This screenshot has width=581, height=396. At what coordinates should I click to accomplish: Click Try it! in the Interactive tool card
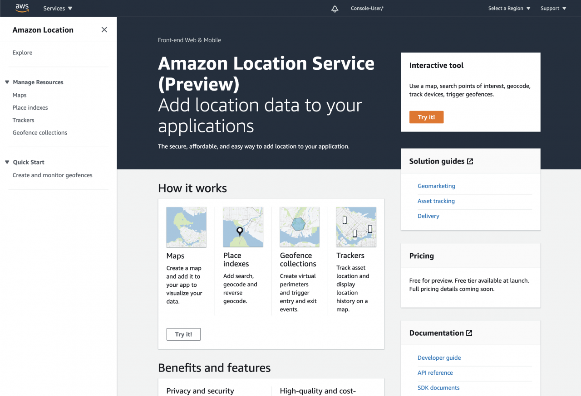point(426,117)
